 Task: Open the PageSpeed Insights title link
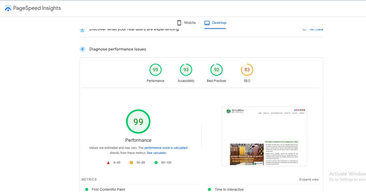(37, 8)
